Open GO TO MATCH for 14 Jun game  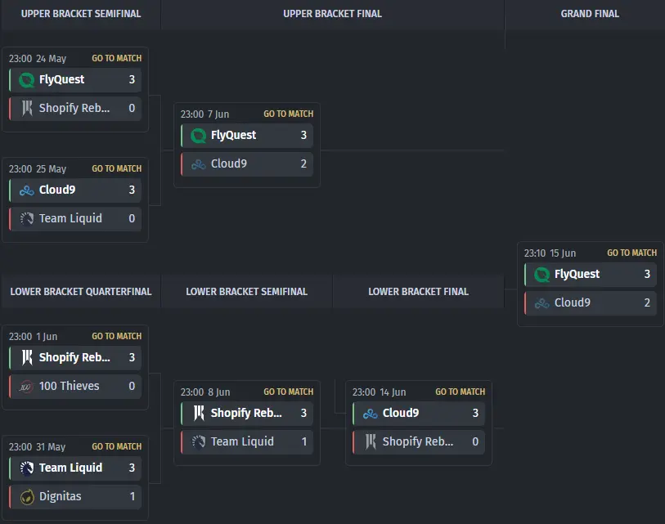[461, 392]
